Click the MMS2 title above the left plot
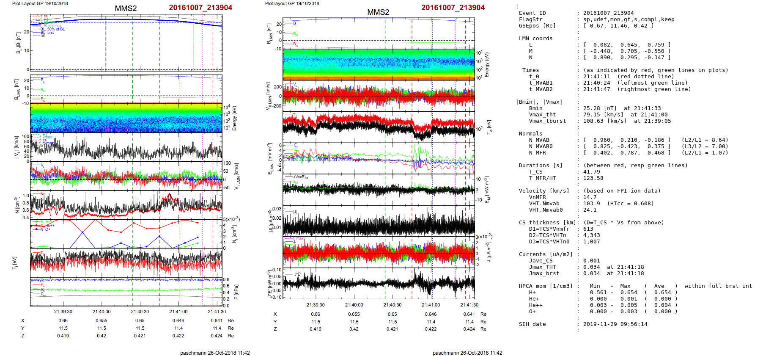The height and width of the screenshot is (356, 763). tap(126, 8)
